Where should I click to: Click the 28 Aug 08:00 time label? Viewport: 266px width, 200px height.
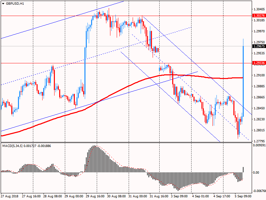pyautogui.click(x=53, y=196)
